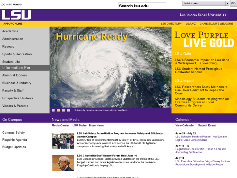
Task: Click the 'July 11 - 12' date
Action: [x=182, y=146]
